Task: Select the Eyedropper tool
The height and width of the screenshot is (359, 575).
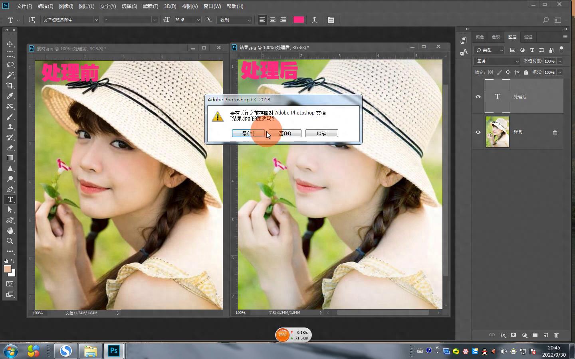Action: [10, 96]
